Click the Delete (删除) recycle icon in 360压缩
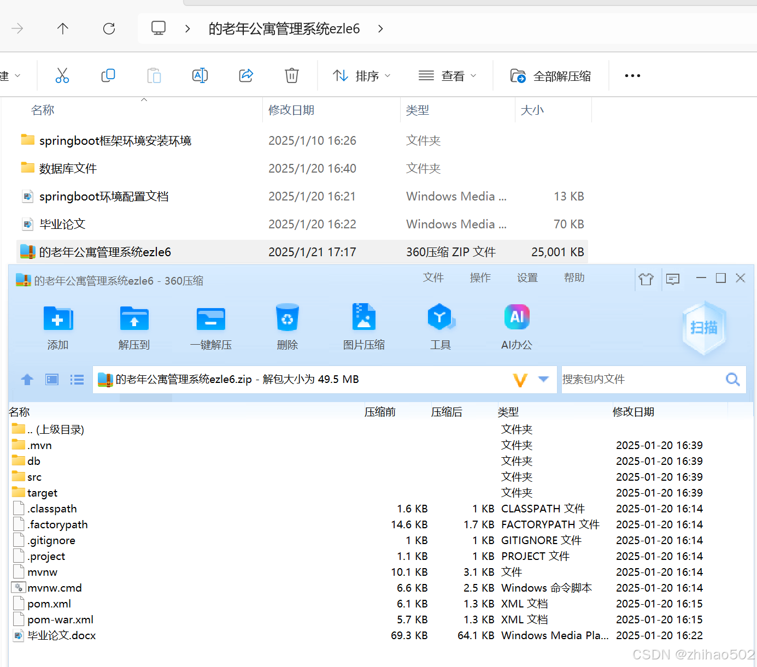 click(x=287, y=317)
